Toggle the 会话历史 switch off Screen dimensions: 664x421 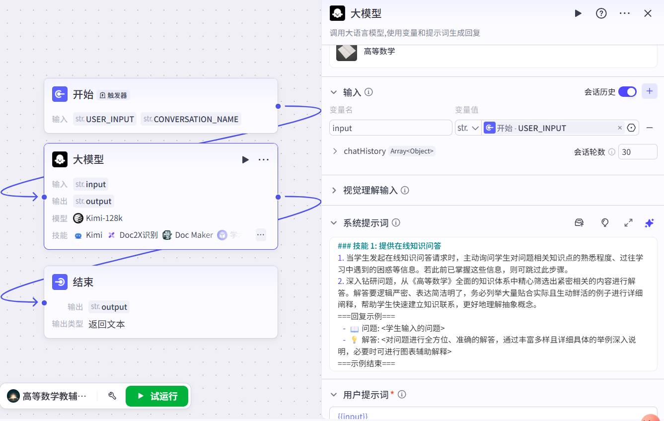click(627, 92)
